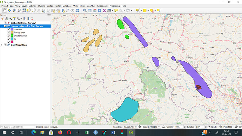Open statistical summary sigma icon
Image resolution: width=242 pixels, height=136 pixels.
tap(105, 11)
